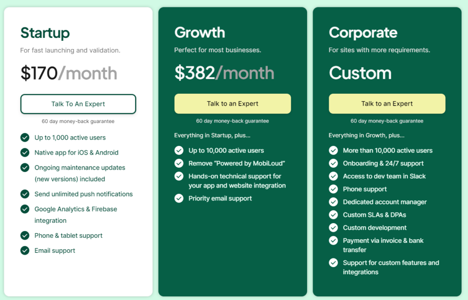Click the check icon beside Custom development
The width and height of the screenshot is (468, 300).
[x=333, y=228]
